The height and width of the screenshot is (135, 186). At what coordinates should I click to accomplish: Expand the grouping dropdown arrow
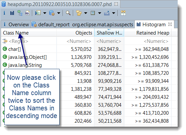tap(86, 13)
